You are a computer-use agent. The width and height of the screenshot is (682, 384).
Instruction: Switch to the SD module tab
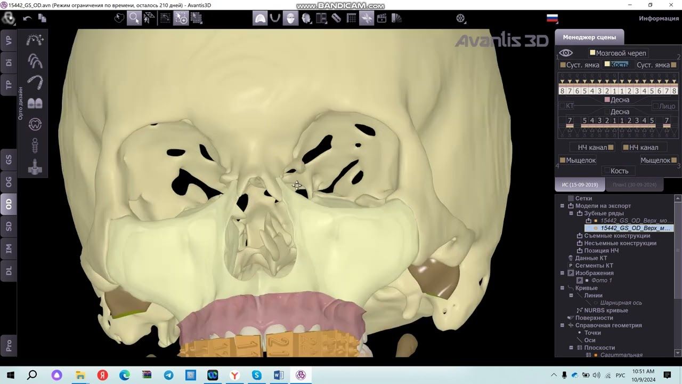click(x=9, y=226)
